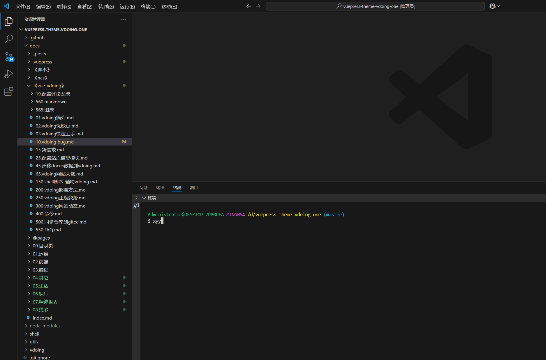546x360 pixels.
Task: Open the 选择(S) menu
Action: point(64,6)
